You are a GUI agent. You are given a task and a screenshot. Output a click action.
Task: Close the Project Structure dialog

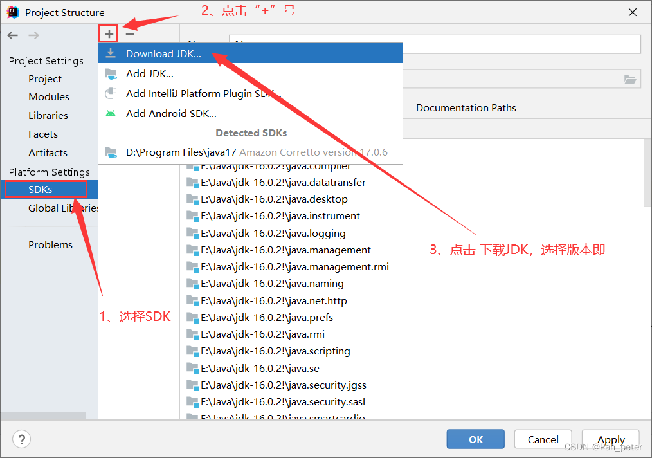[x=633, y=12]
